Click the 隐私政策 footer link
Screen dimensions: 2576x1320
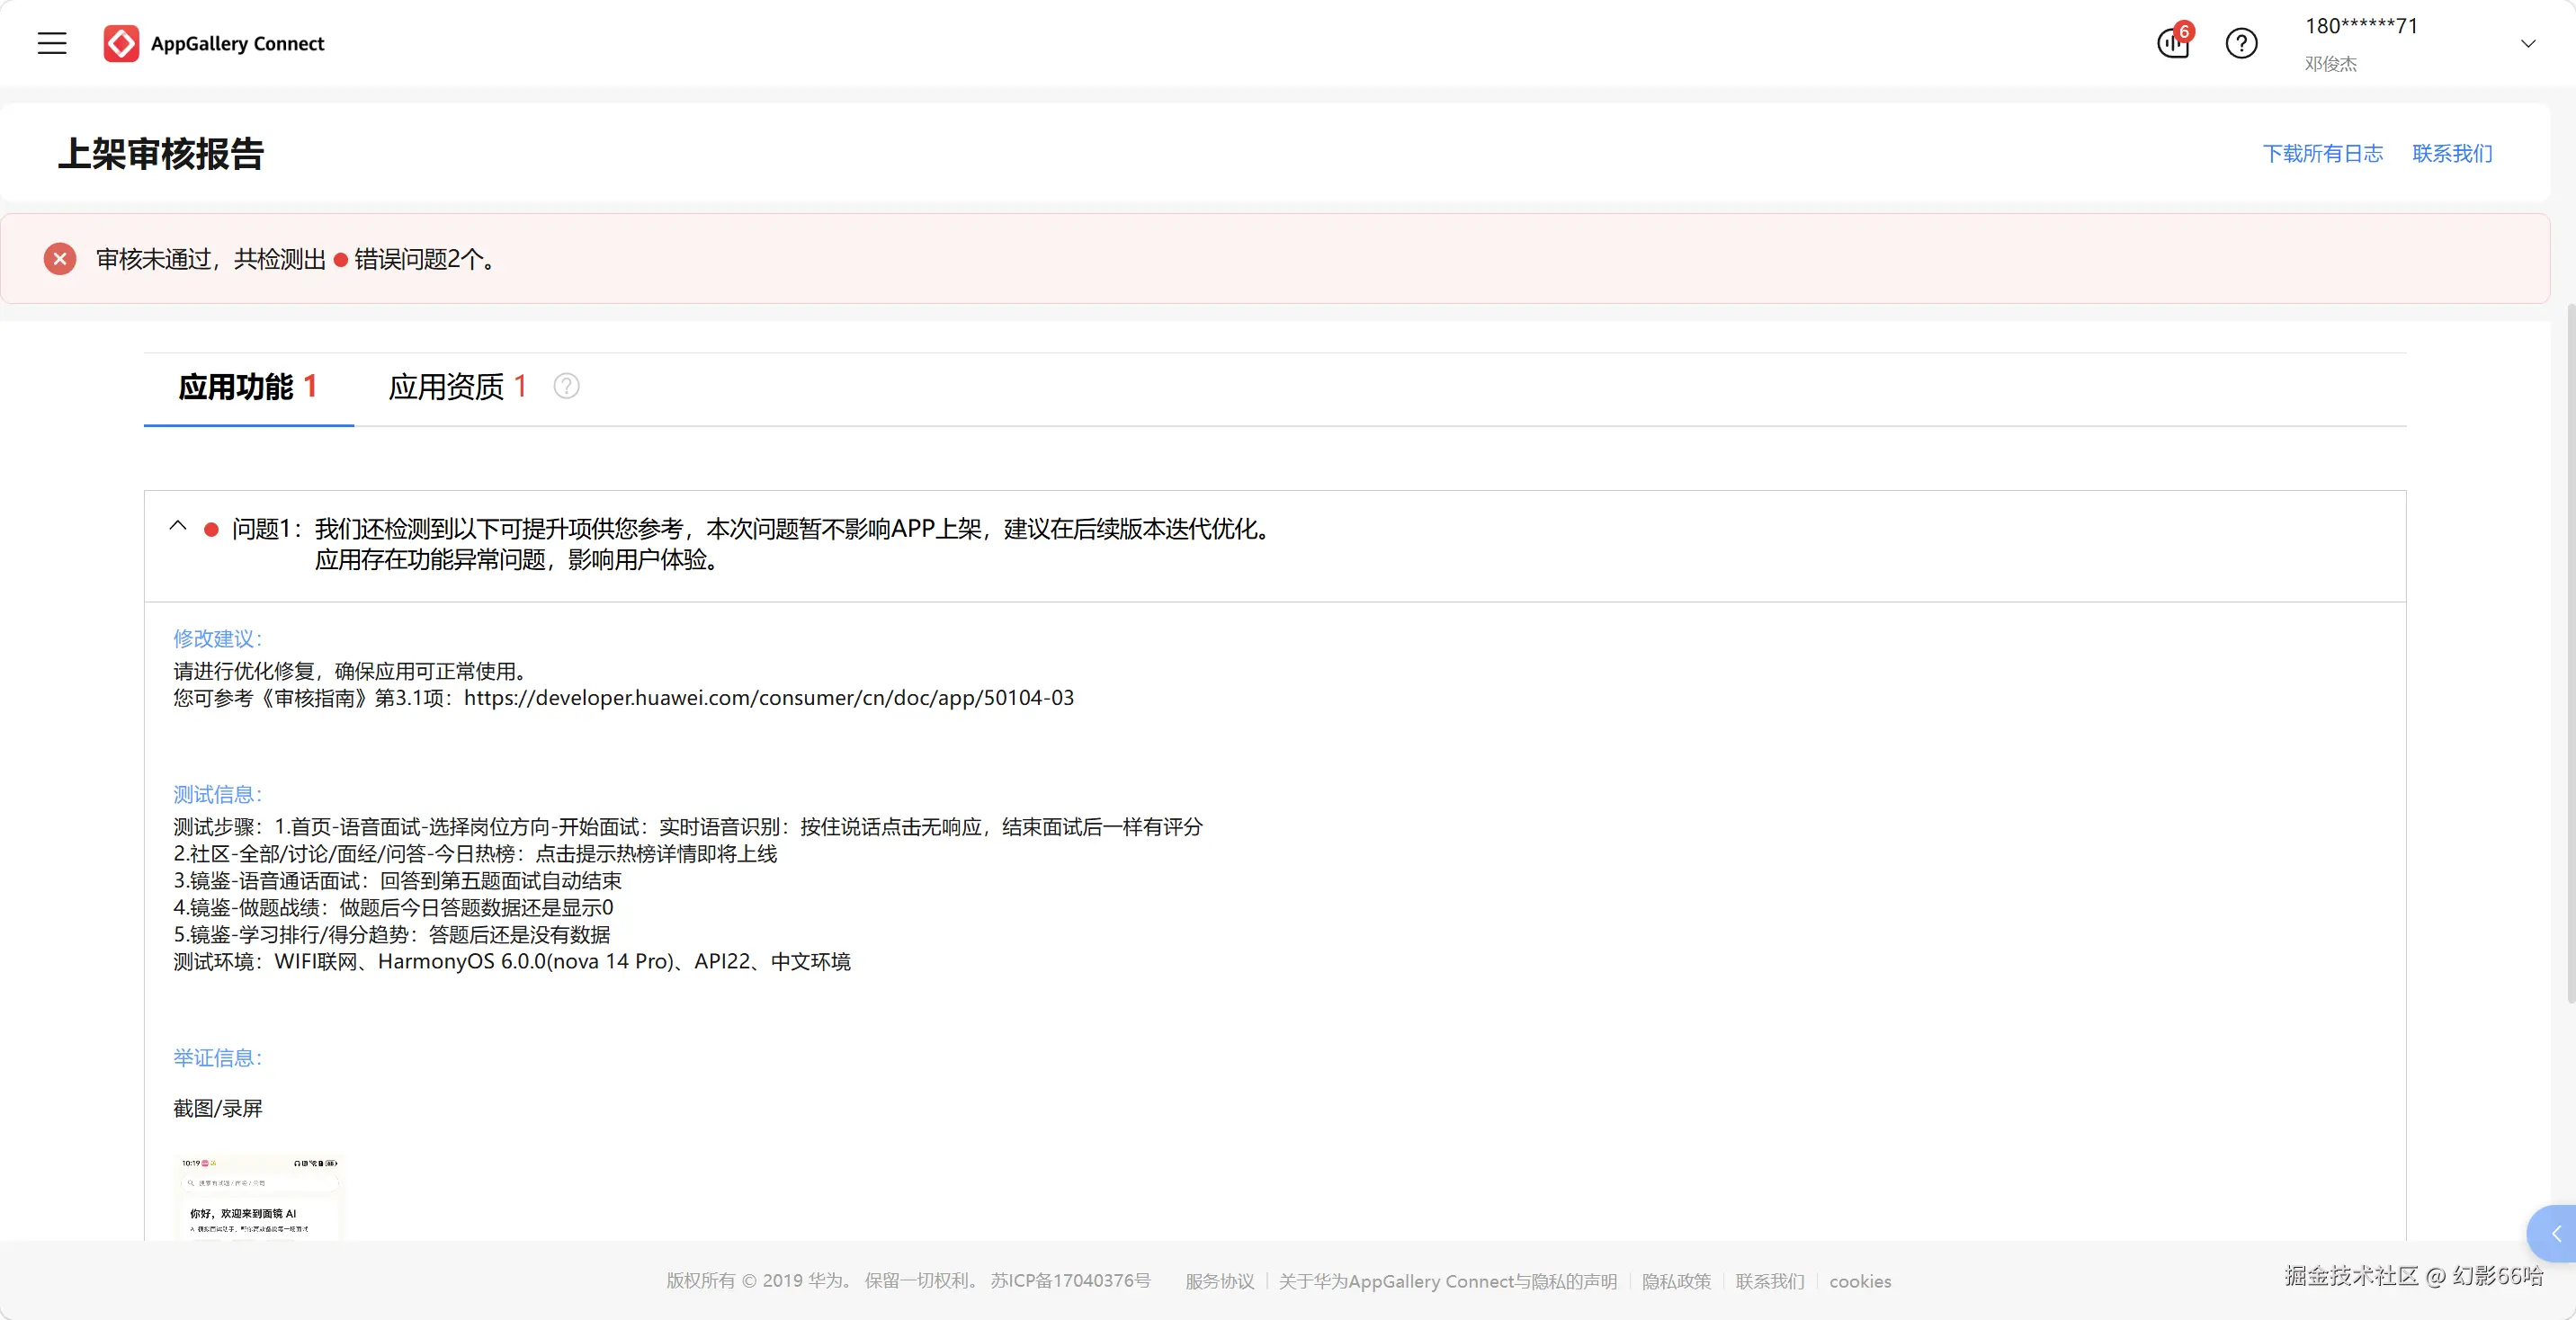(1676, 1281)
